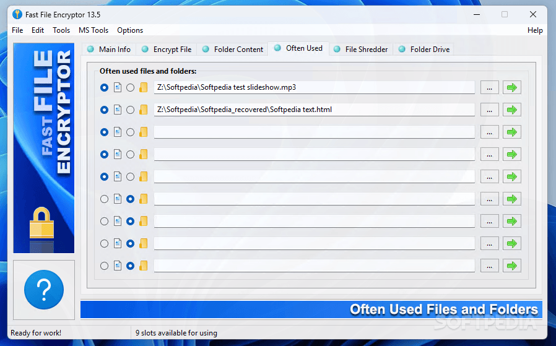
Task: Click green arrow button in ninth slot
Action: tap(511, 266)
